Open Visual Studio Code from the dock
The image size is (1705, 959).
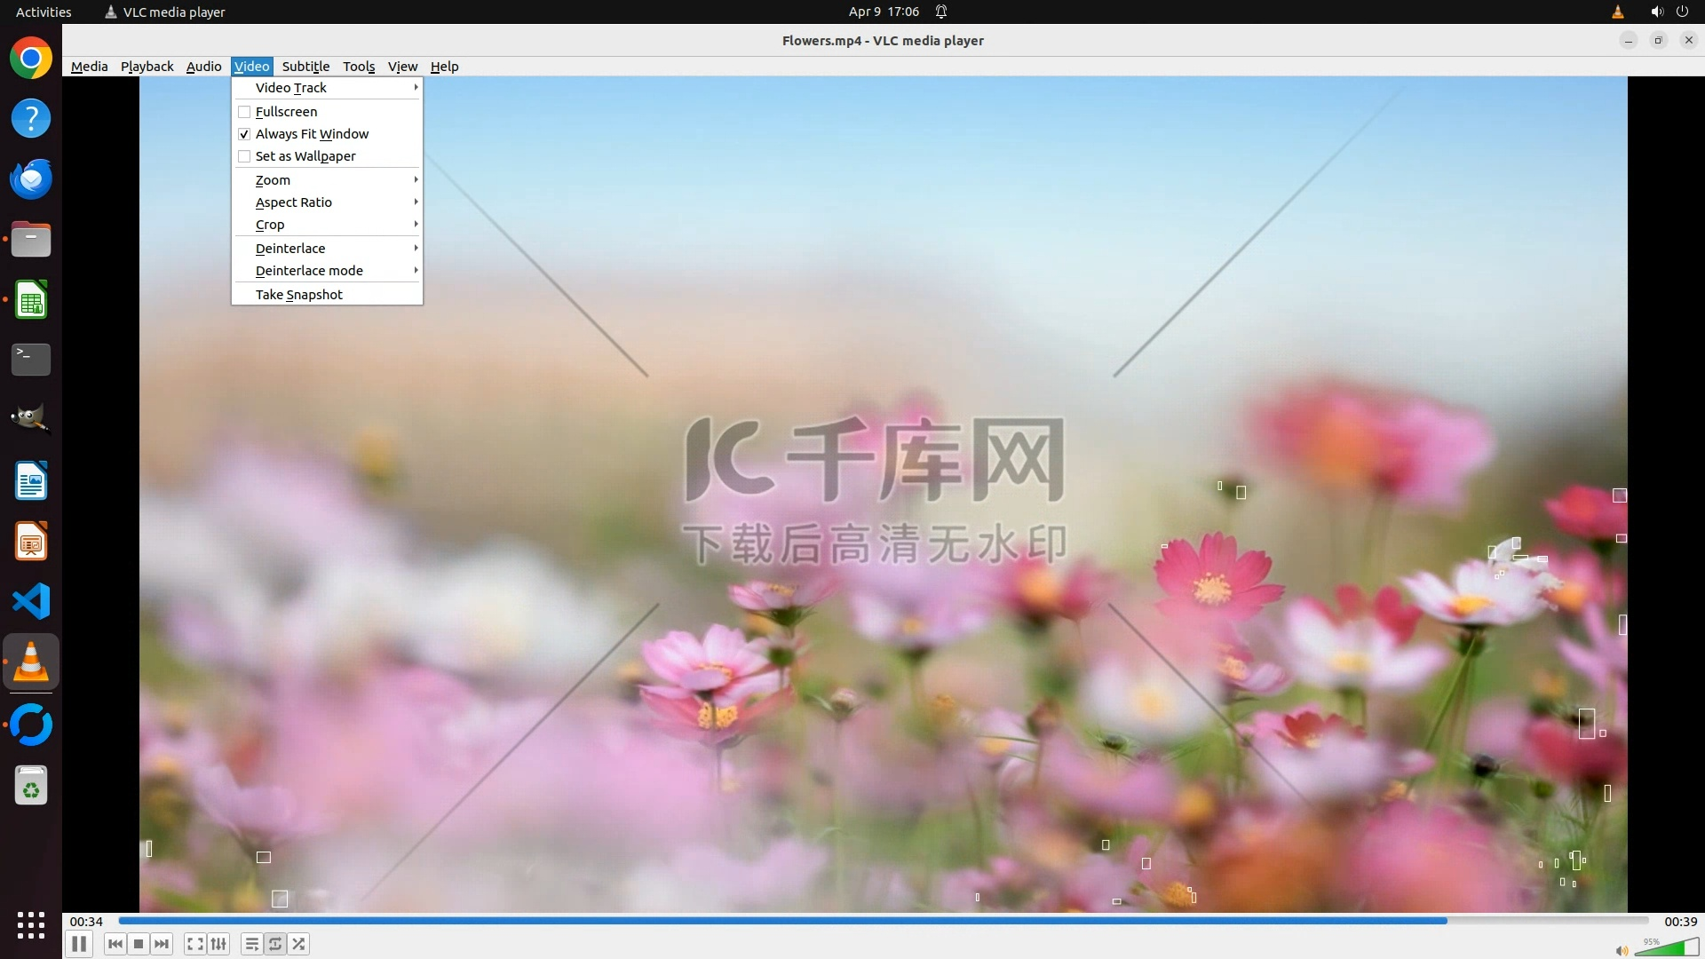click(x=31, y=602)
